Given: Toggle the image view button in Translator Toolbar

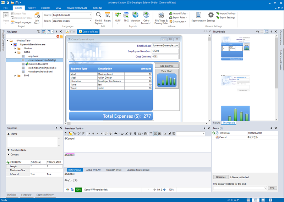Looking at the screenshot, I should click(x=155, y=134).
